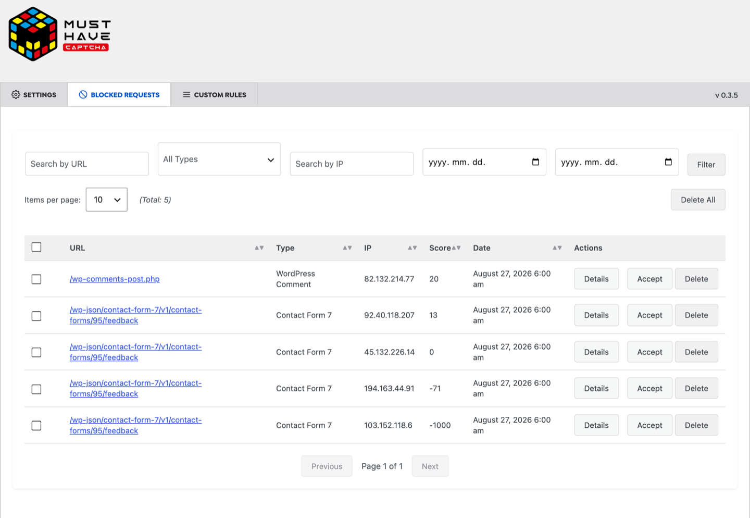This screenshot has width=750, height=518.
Task: Switch to the Custom Rules tab
Action: [x=214, y=94]
